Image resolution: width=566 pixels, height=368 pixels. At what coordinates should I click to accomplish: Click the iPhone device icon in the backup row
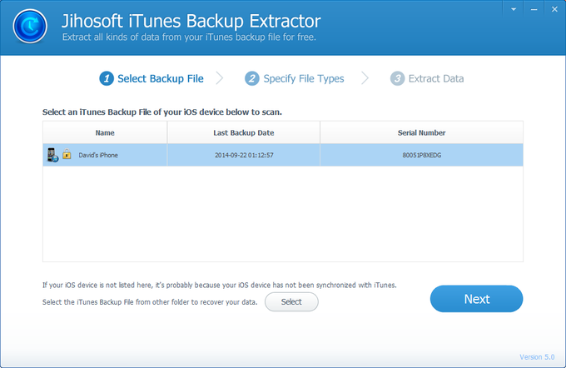point(52,155)
